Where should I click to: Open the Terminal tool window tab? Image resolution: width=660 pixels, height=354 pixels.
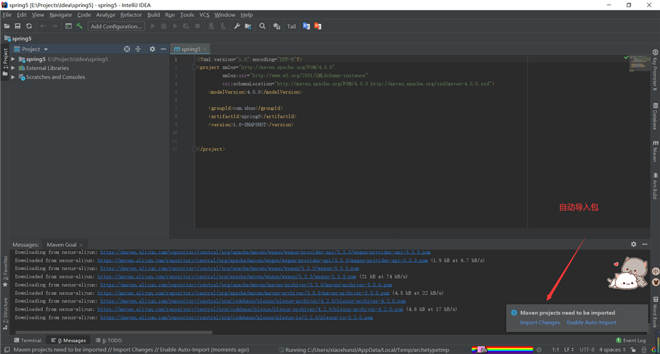click(x=27, y=340)
